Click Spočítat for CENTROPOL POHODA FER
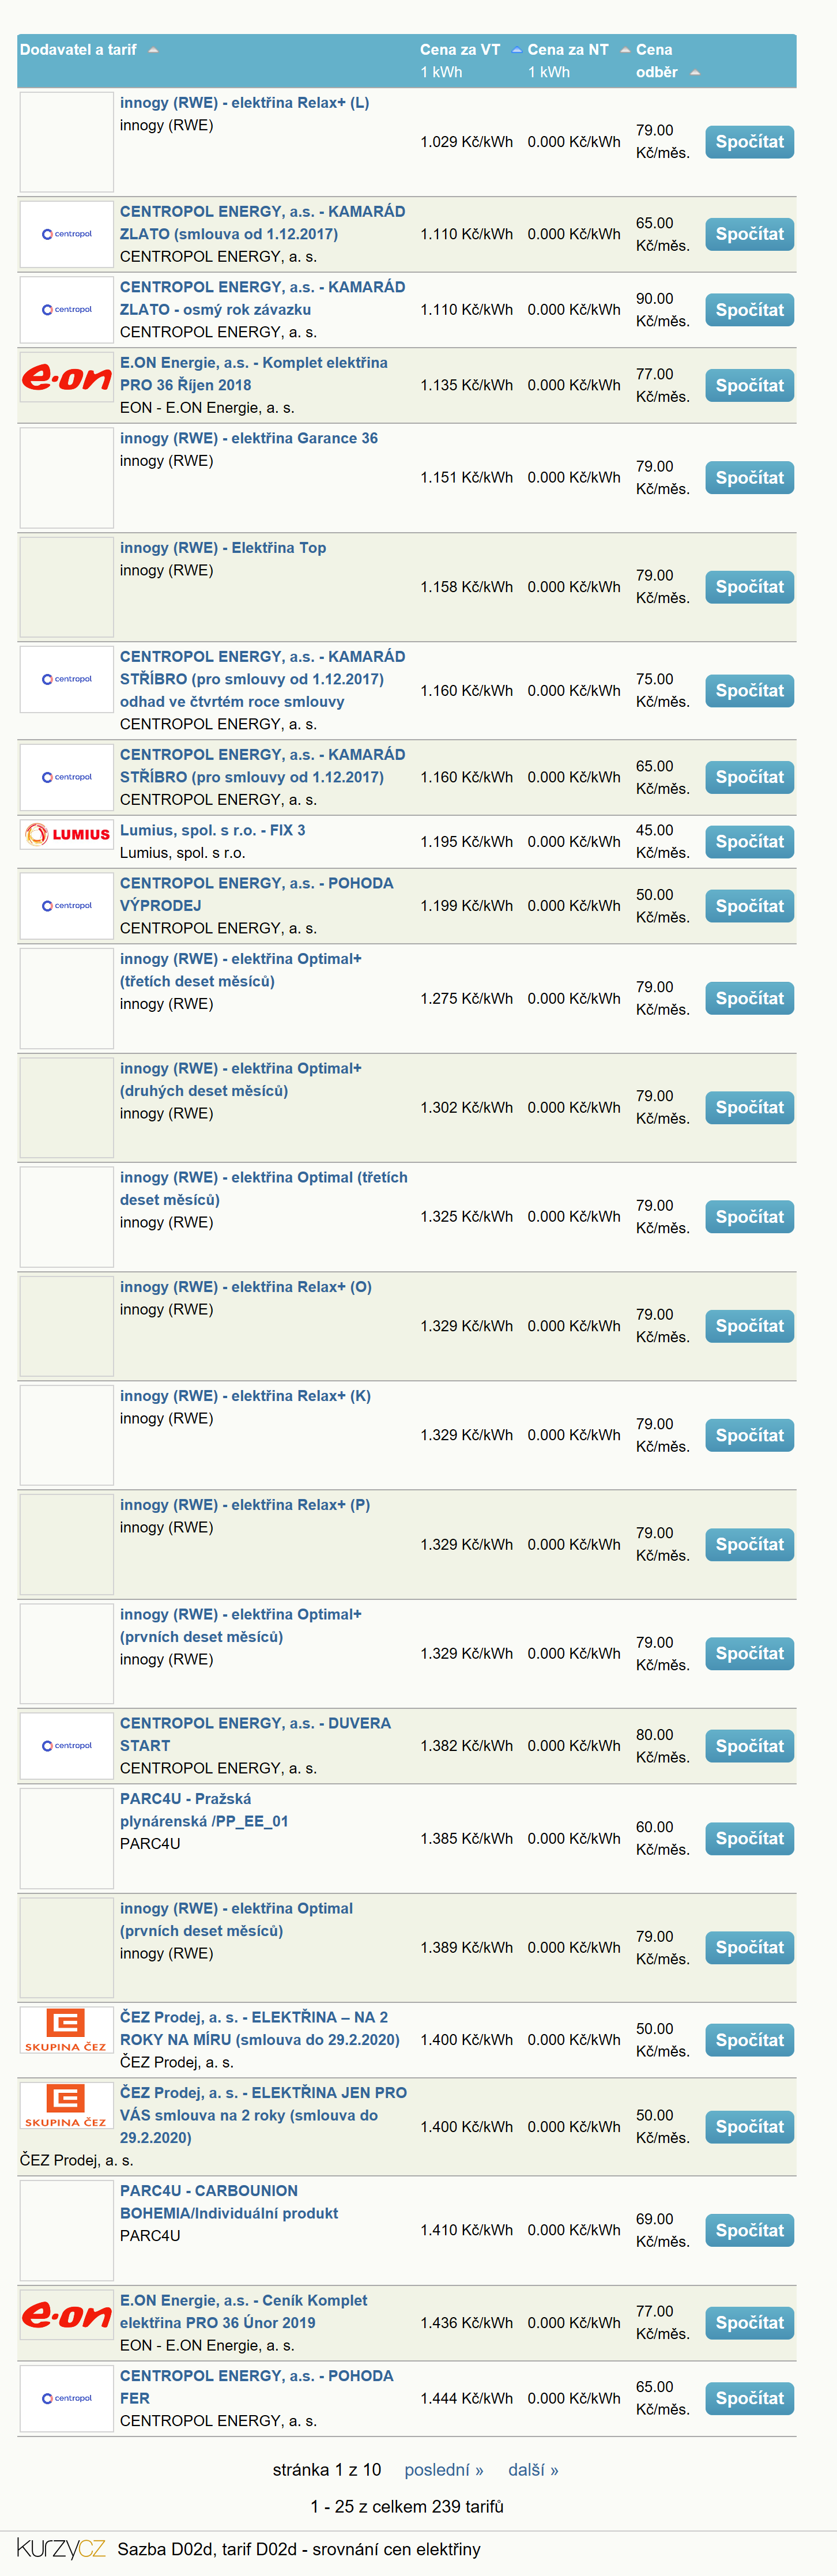Image resolution: width=837 pixels, height=2576 pixels. (749, 2398)
